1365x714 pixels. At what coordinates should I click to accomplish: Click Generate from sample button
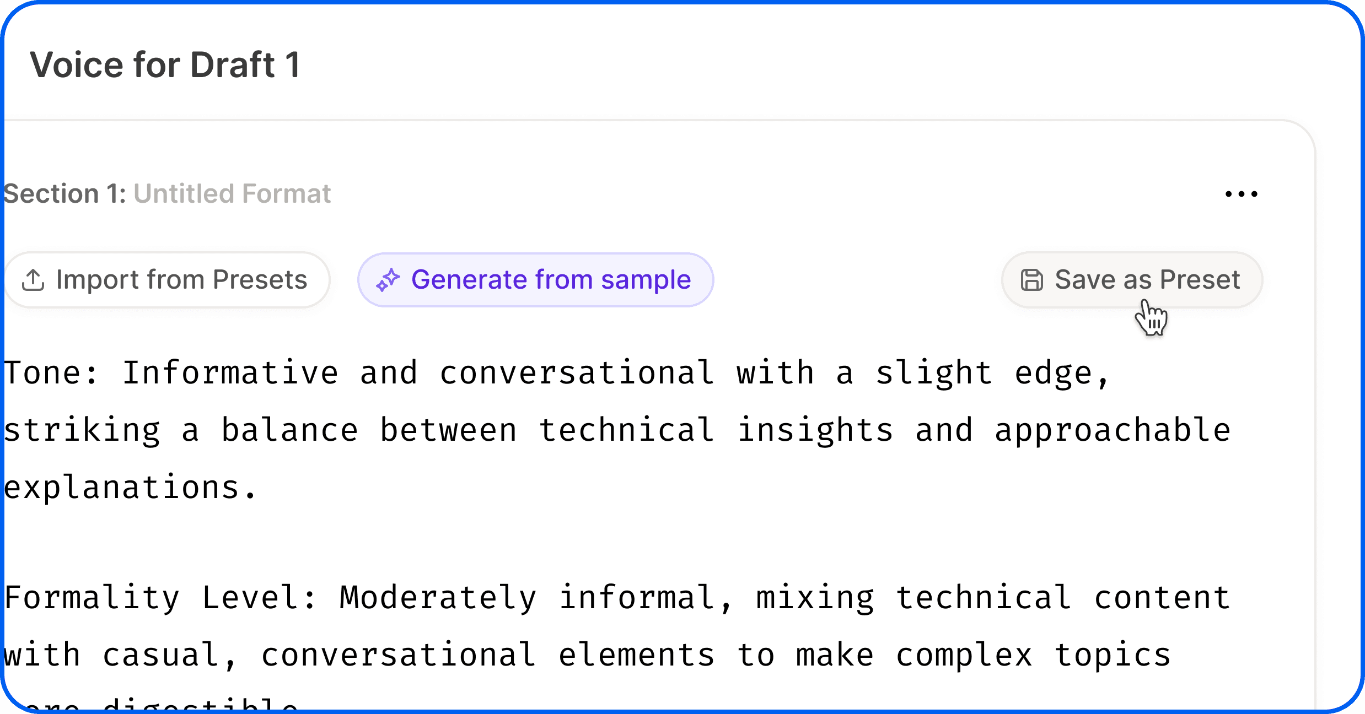point(535,280)
